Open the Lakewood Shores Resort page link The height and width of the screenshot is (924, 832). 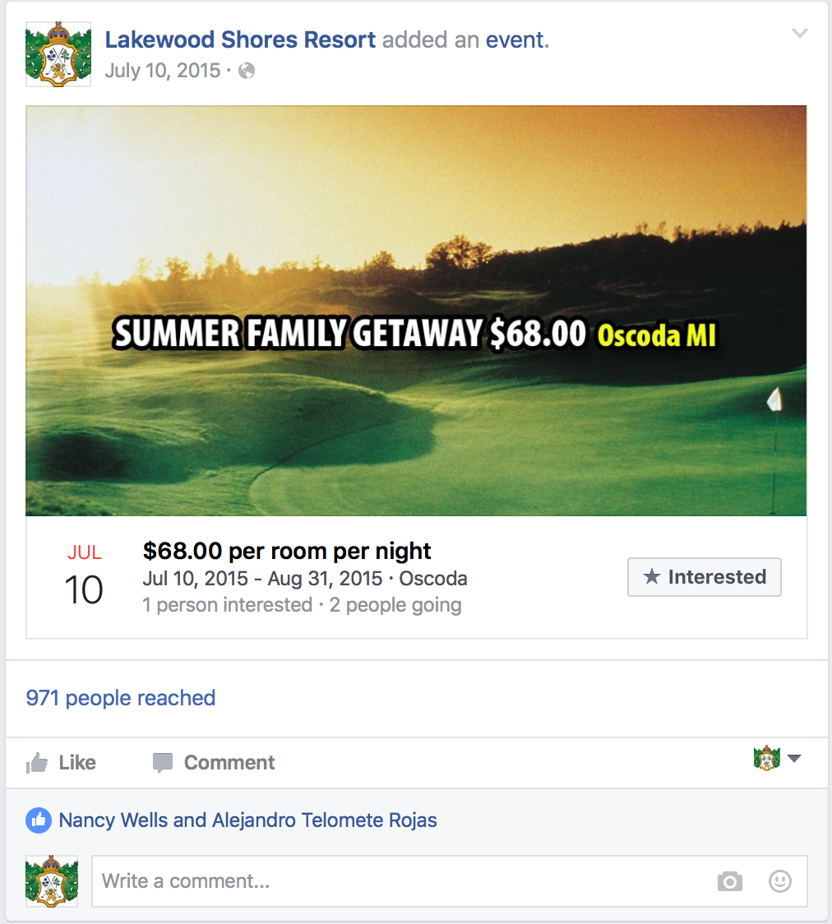[x=240, y=39]
